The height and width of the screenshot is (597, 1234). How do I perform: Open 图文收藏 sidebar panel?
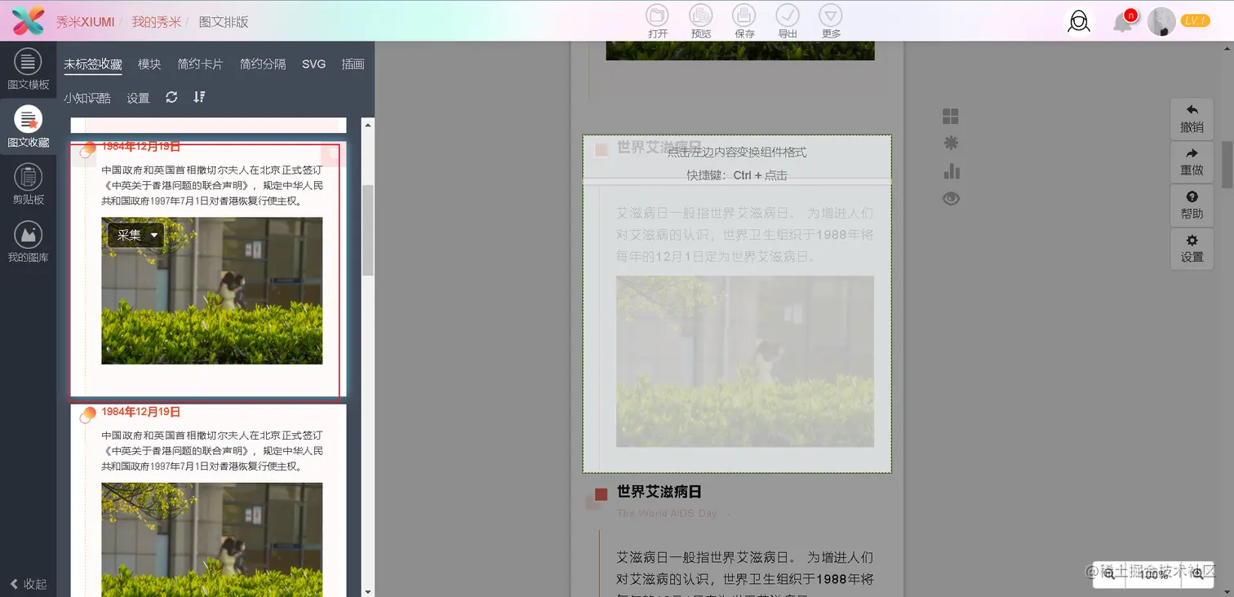coord(29,126)
